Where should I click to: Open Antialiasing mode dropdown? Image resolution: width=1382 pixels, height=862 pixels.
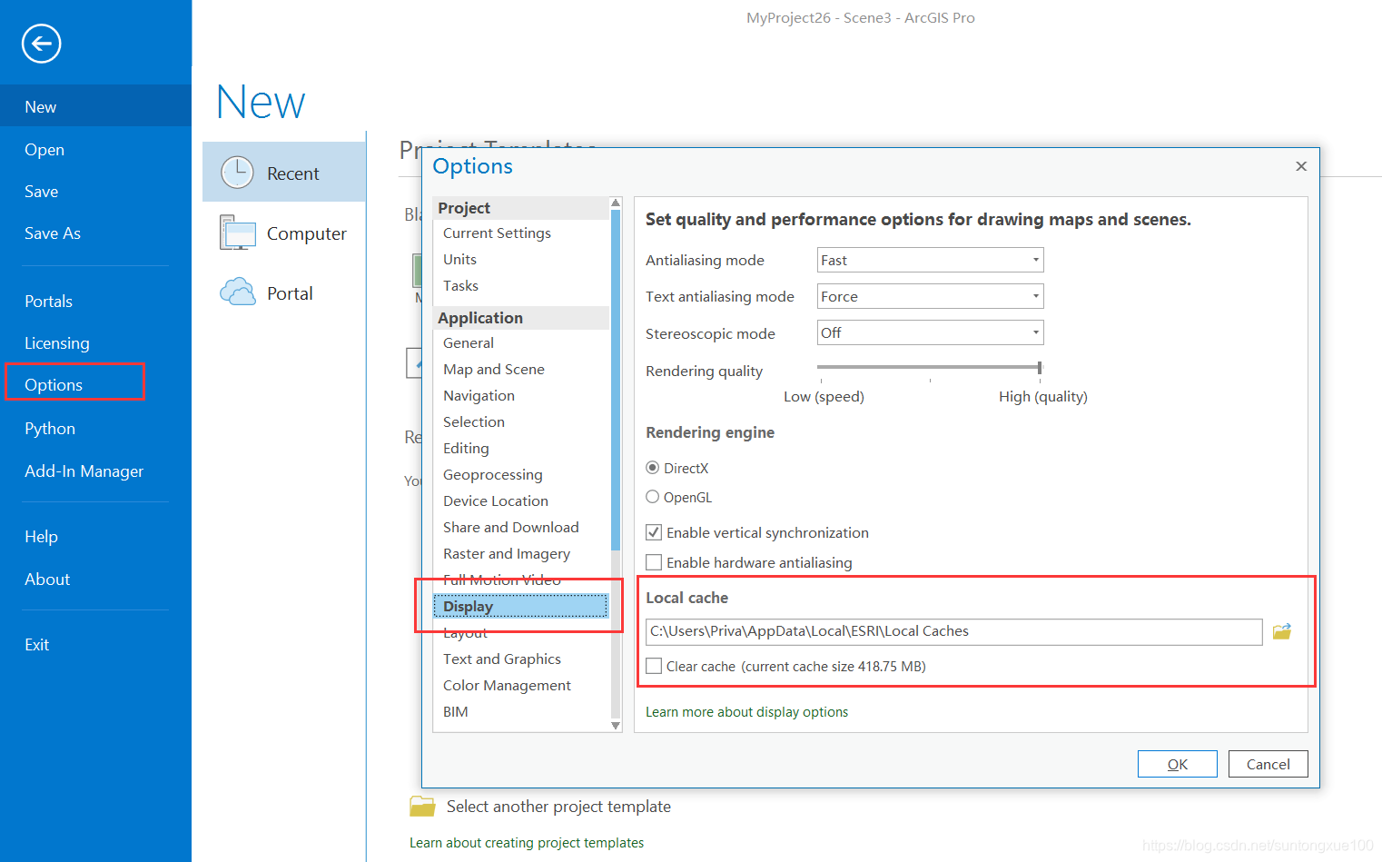(x=930, y=260)
